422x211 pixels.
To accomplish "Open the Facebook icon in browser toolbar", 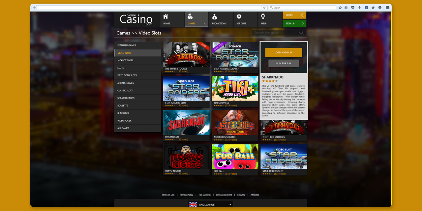I will click(366, 8).
